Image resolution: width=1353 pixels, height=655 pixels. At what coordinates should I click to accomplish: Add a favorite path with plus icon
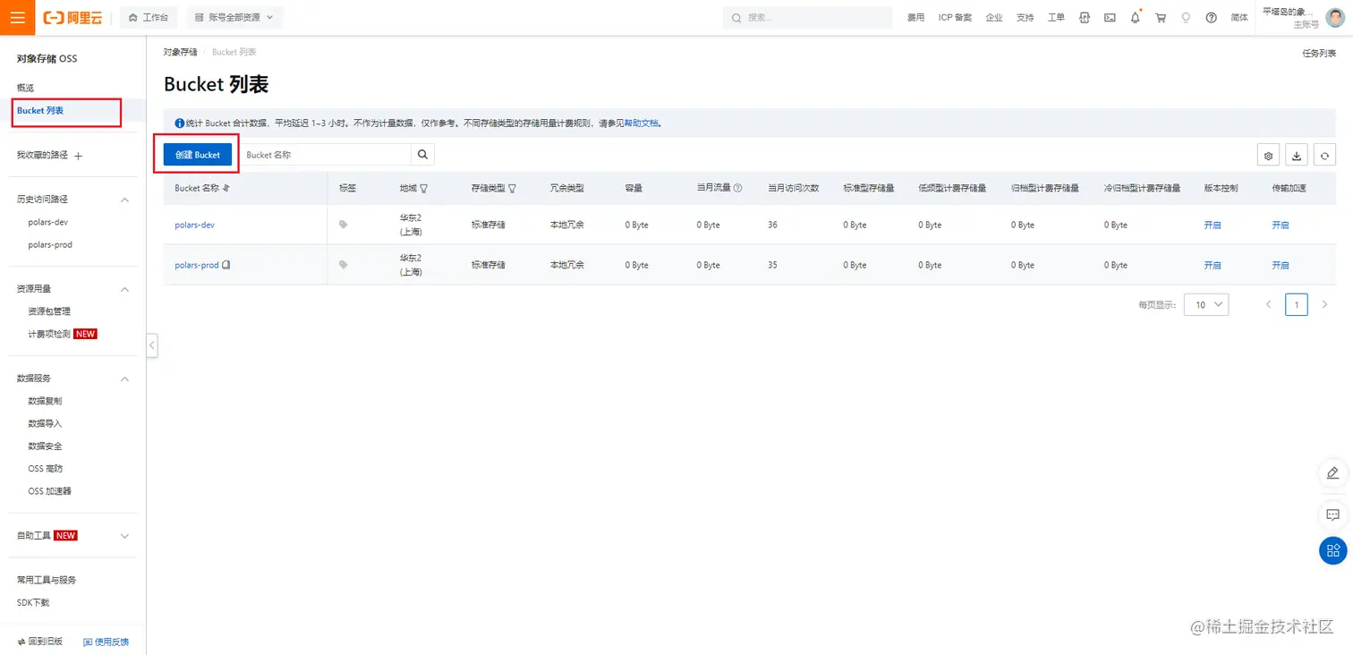pos(78,156)
